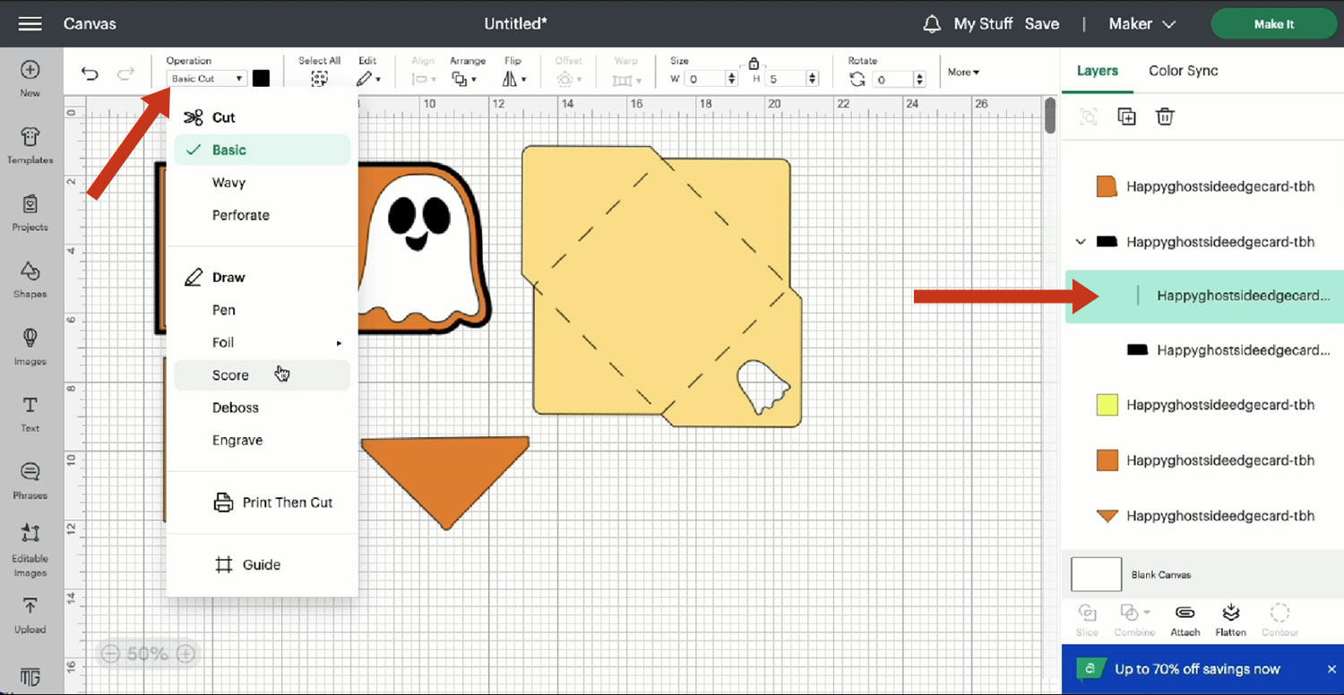
Task: Choose Score from the operation menu
Action: coord(230,375)
